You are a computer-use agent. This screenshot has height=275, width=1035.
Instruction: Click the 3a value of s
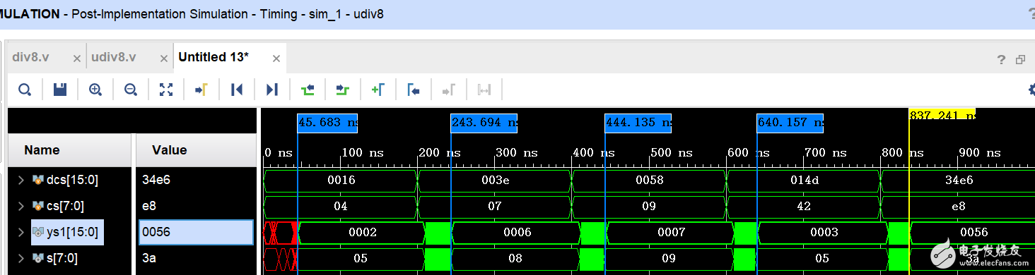pos(149,258)
